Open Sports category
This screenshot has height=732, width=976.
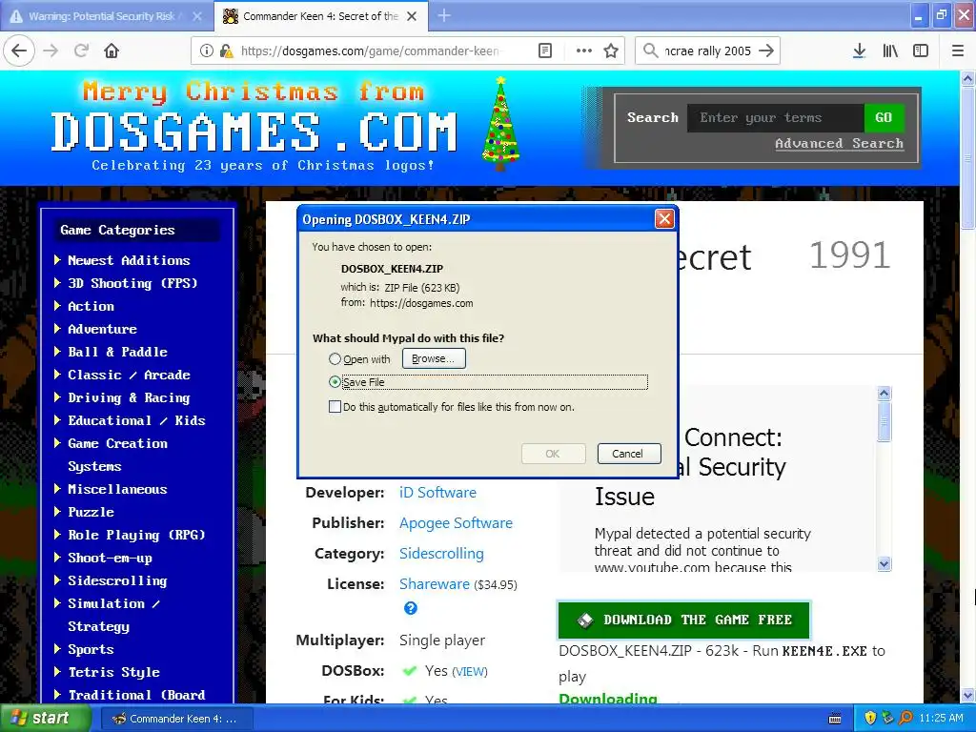91,649
